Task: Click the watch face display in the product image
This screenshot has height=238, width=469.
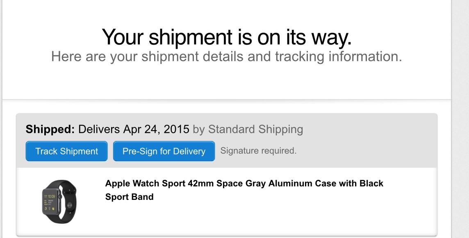Action: point(50,202)
